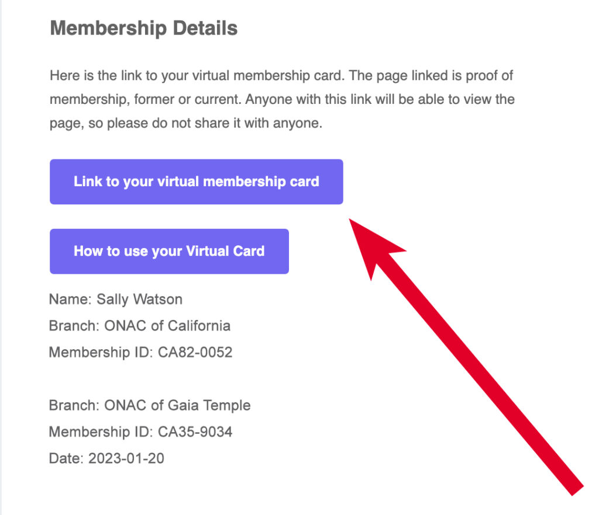
Task: Open the virtual membership card link button
Action: pos(197,182)
